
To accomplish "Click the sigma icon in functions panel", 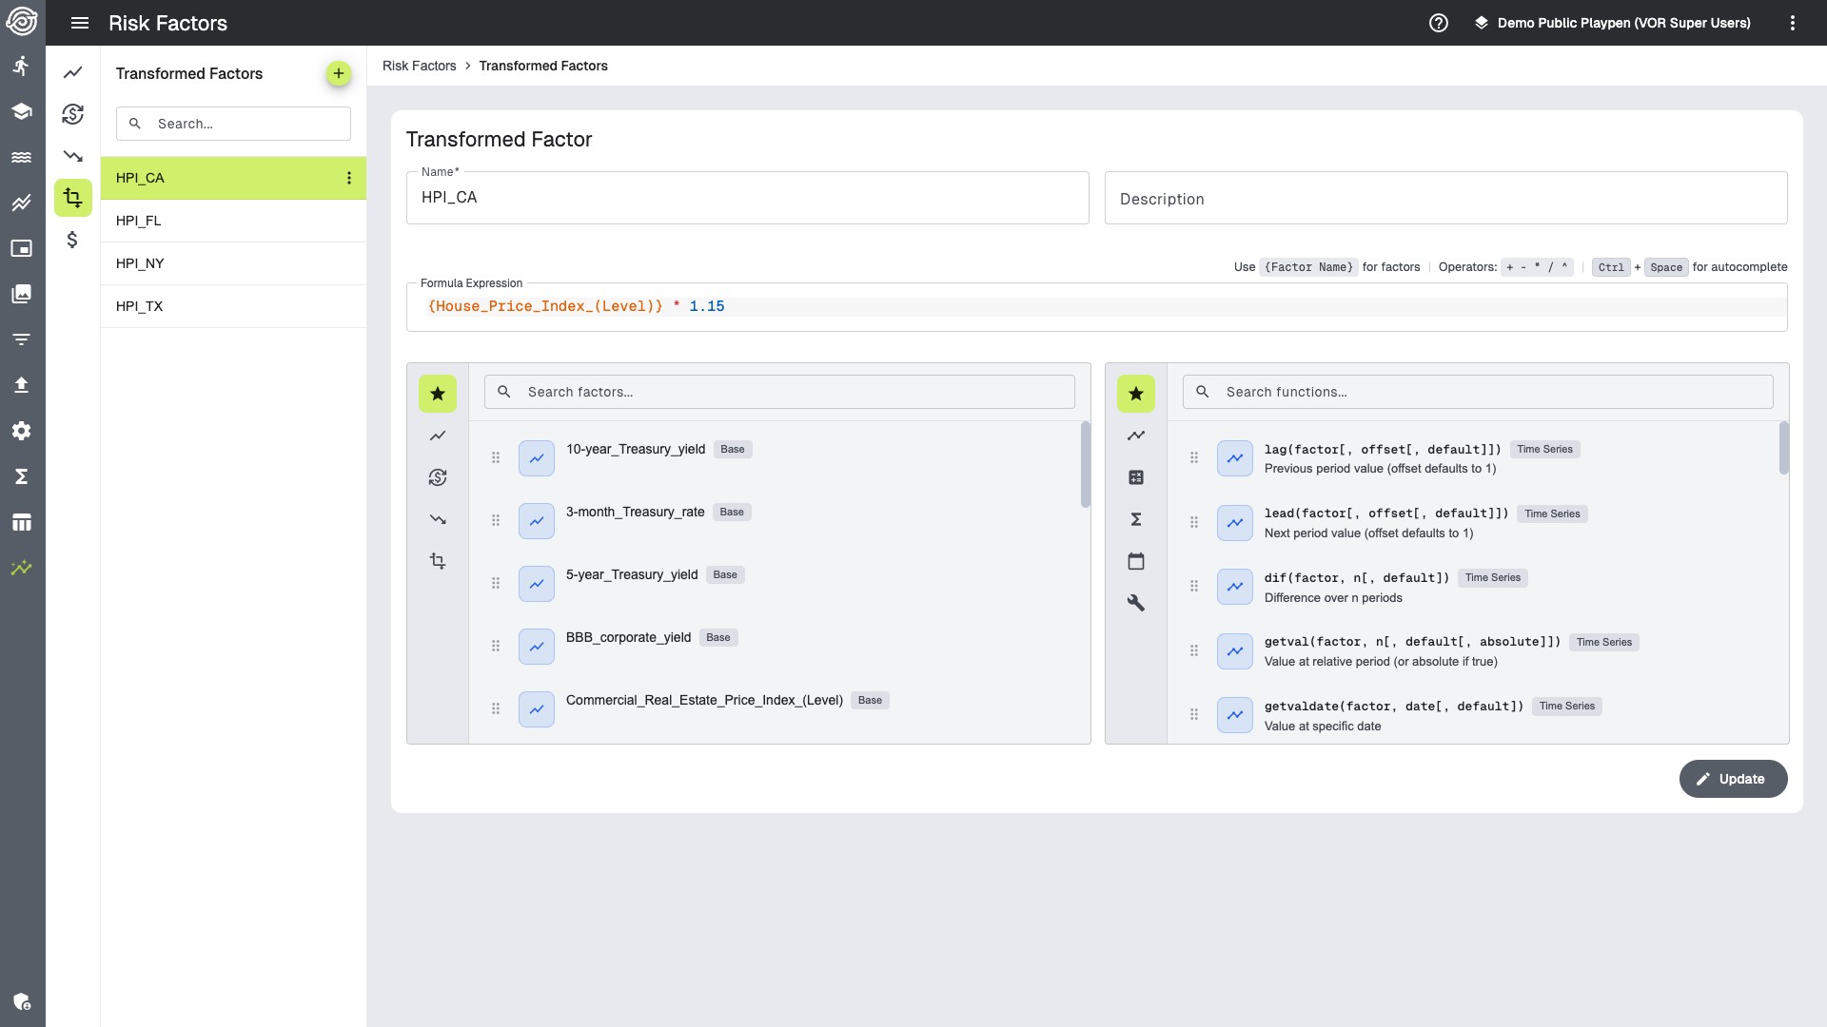I will point(1135,519).
